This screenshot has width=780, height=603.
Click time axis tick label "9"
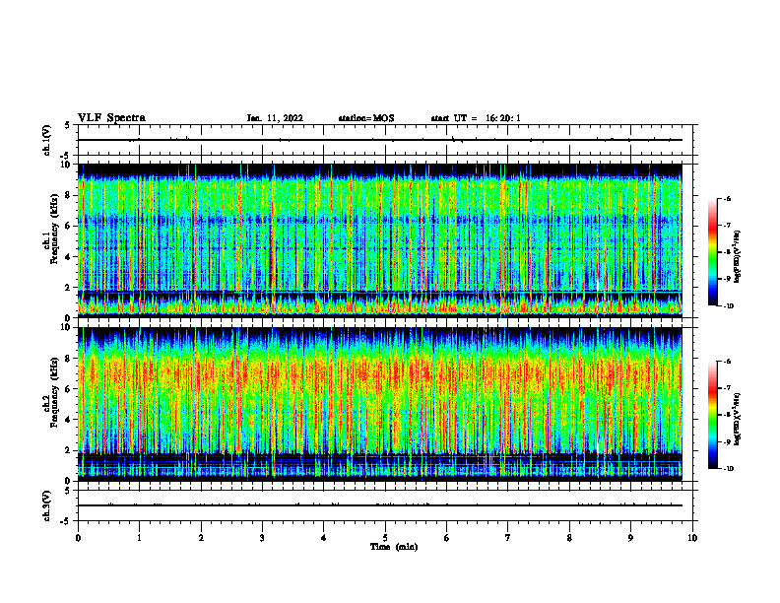pyautogui.click(x=630, y=538)
